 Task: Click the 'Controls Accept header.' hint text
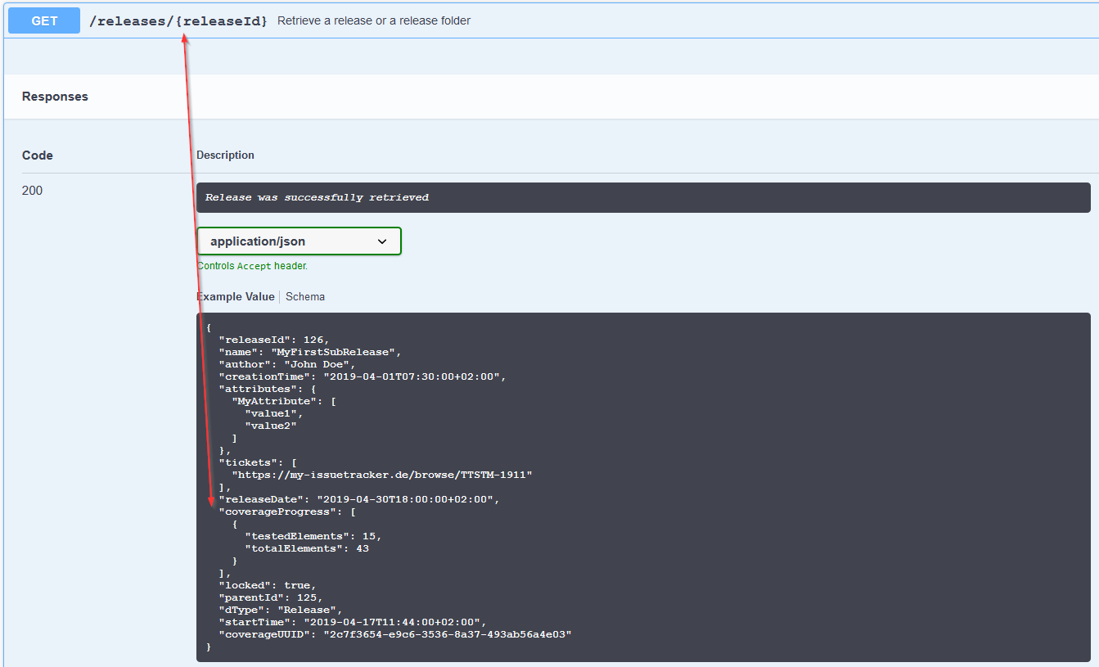coord(252,266)
